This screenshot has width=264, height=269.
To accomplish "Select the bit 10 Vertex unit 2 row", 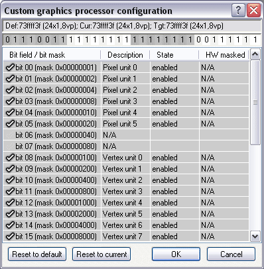I will pyautogui.click(x=126, y=180).
